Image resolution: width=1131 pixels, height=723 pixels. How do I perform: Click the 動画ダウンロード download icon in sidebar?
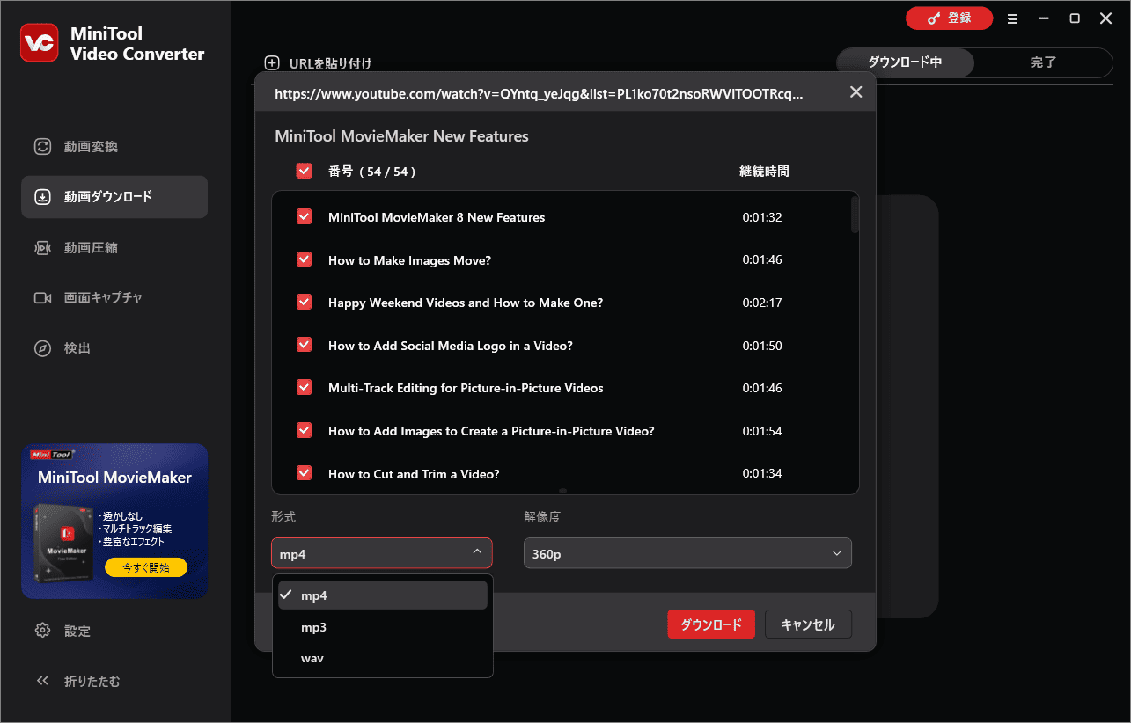point(42,197)
